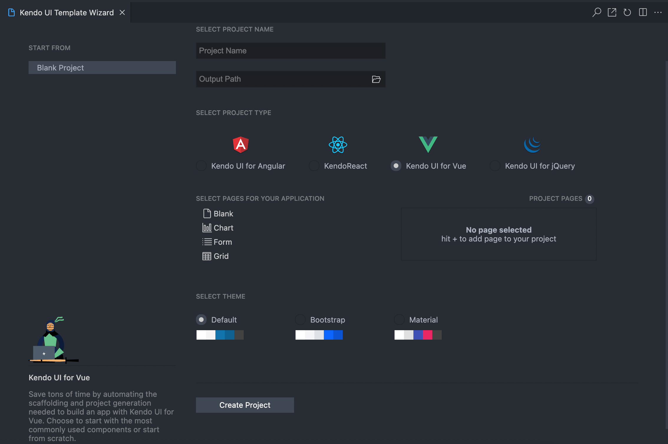The height and width of the screenshot is (444, 668).
Task: Click the Blank page icon
Action: 207,213
